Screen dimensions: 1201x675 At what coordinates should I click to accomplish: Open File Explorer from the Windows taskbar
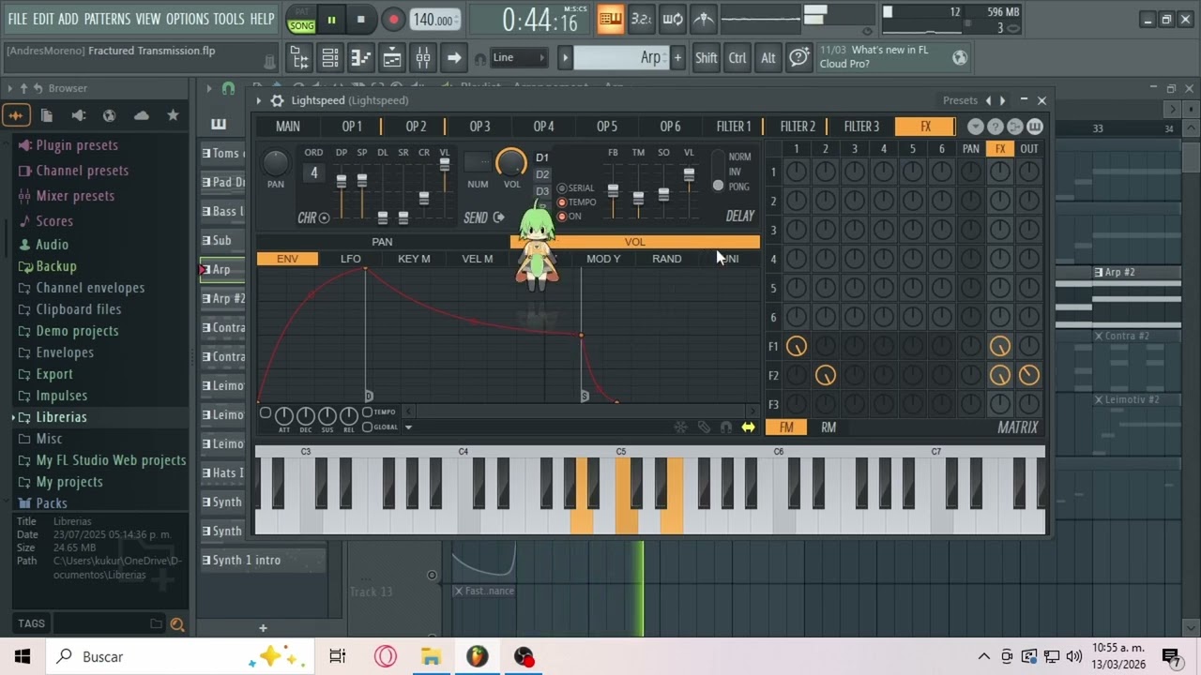pyautogui.click(x=431, y=656)
